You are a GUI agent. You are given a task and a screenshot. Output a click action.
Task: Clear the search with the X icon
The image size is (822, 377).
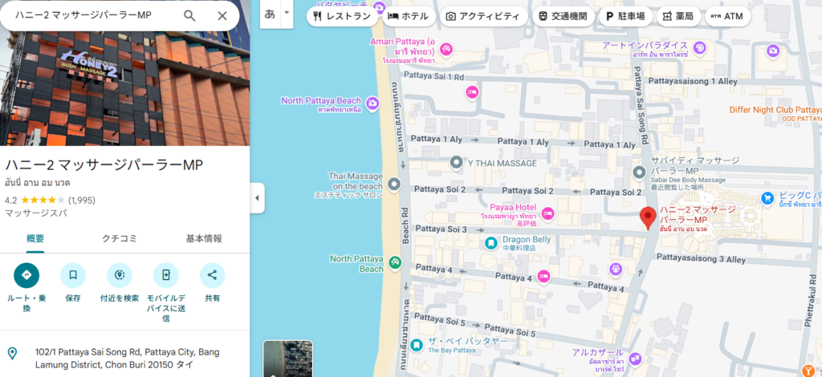tap(222, 15)
